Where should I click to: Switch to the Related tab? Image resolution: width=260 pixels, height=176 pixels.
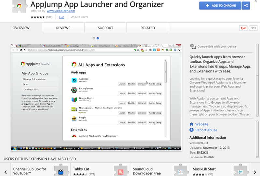click(x=148, y=28)
